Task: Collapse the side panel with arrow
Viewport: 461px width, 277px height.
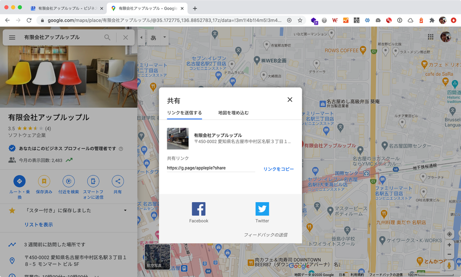Action: (x=141, y=38)
